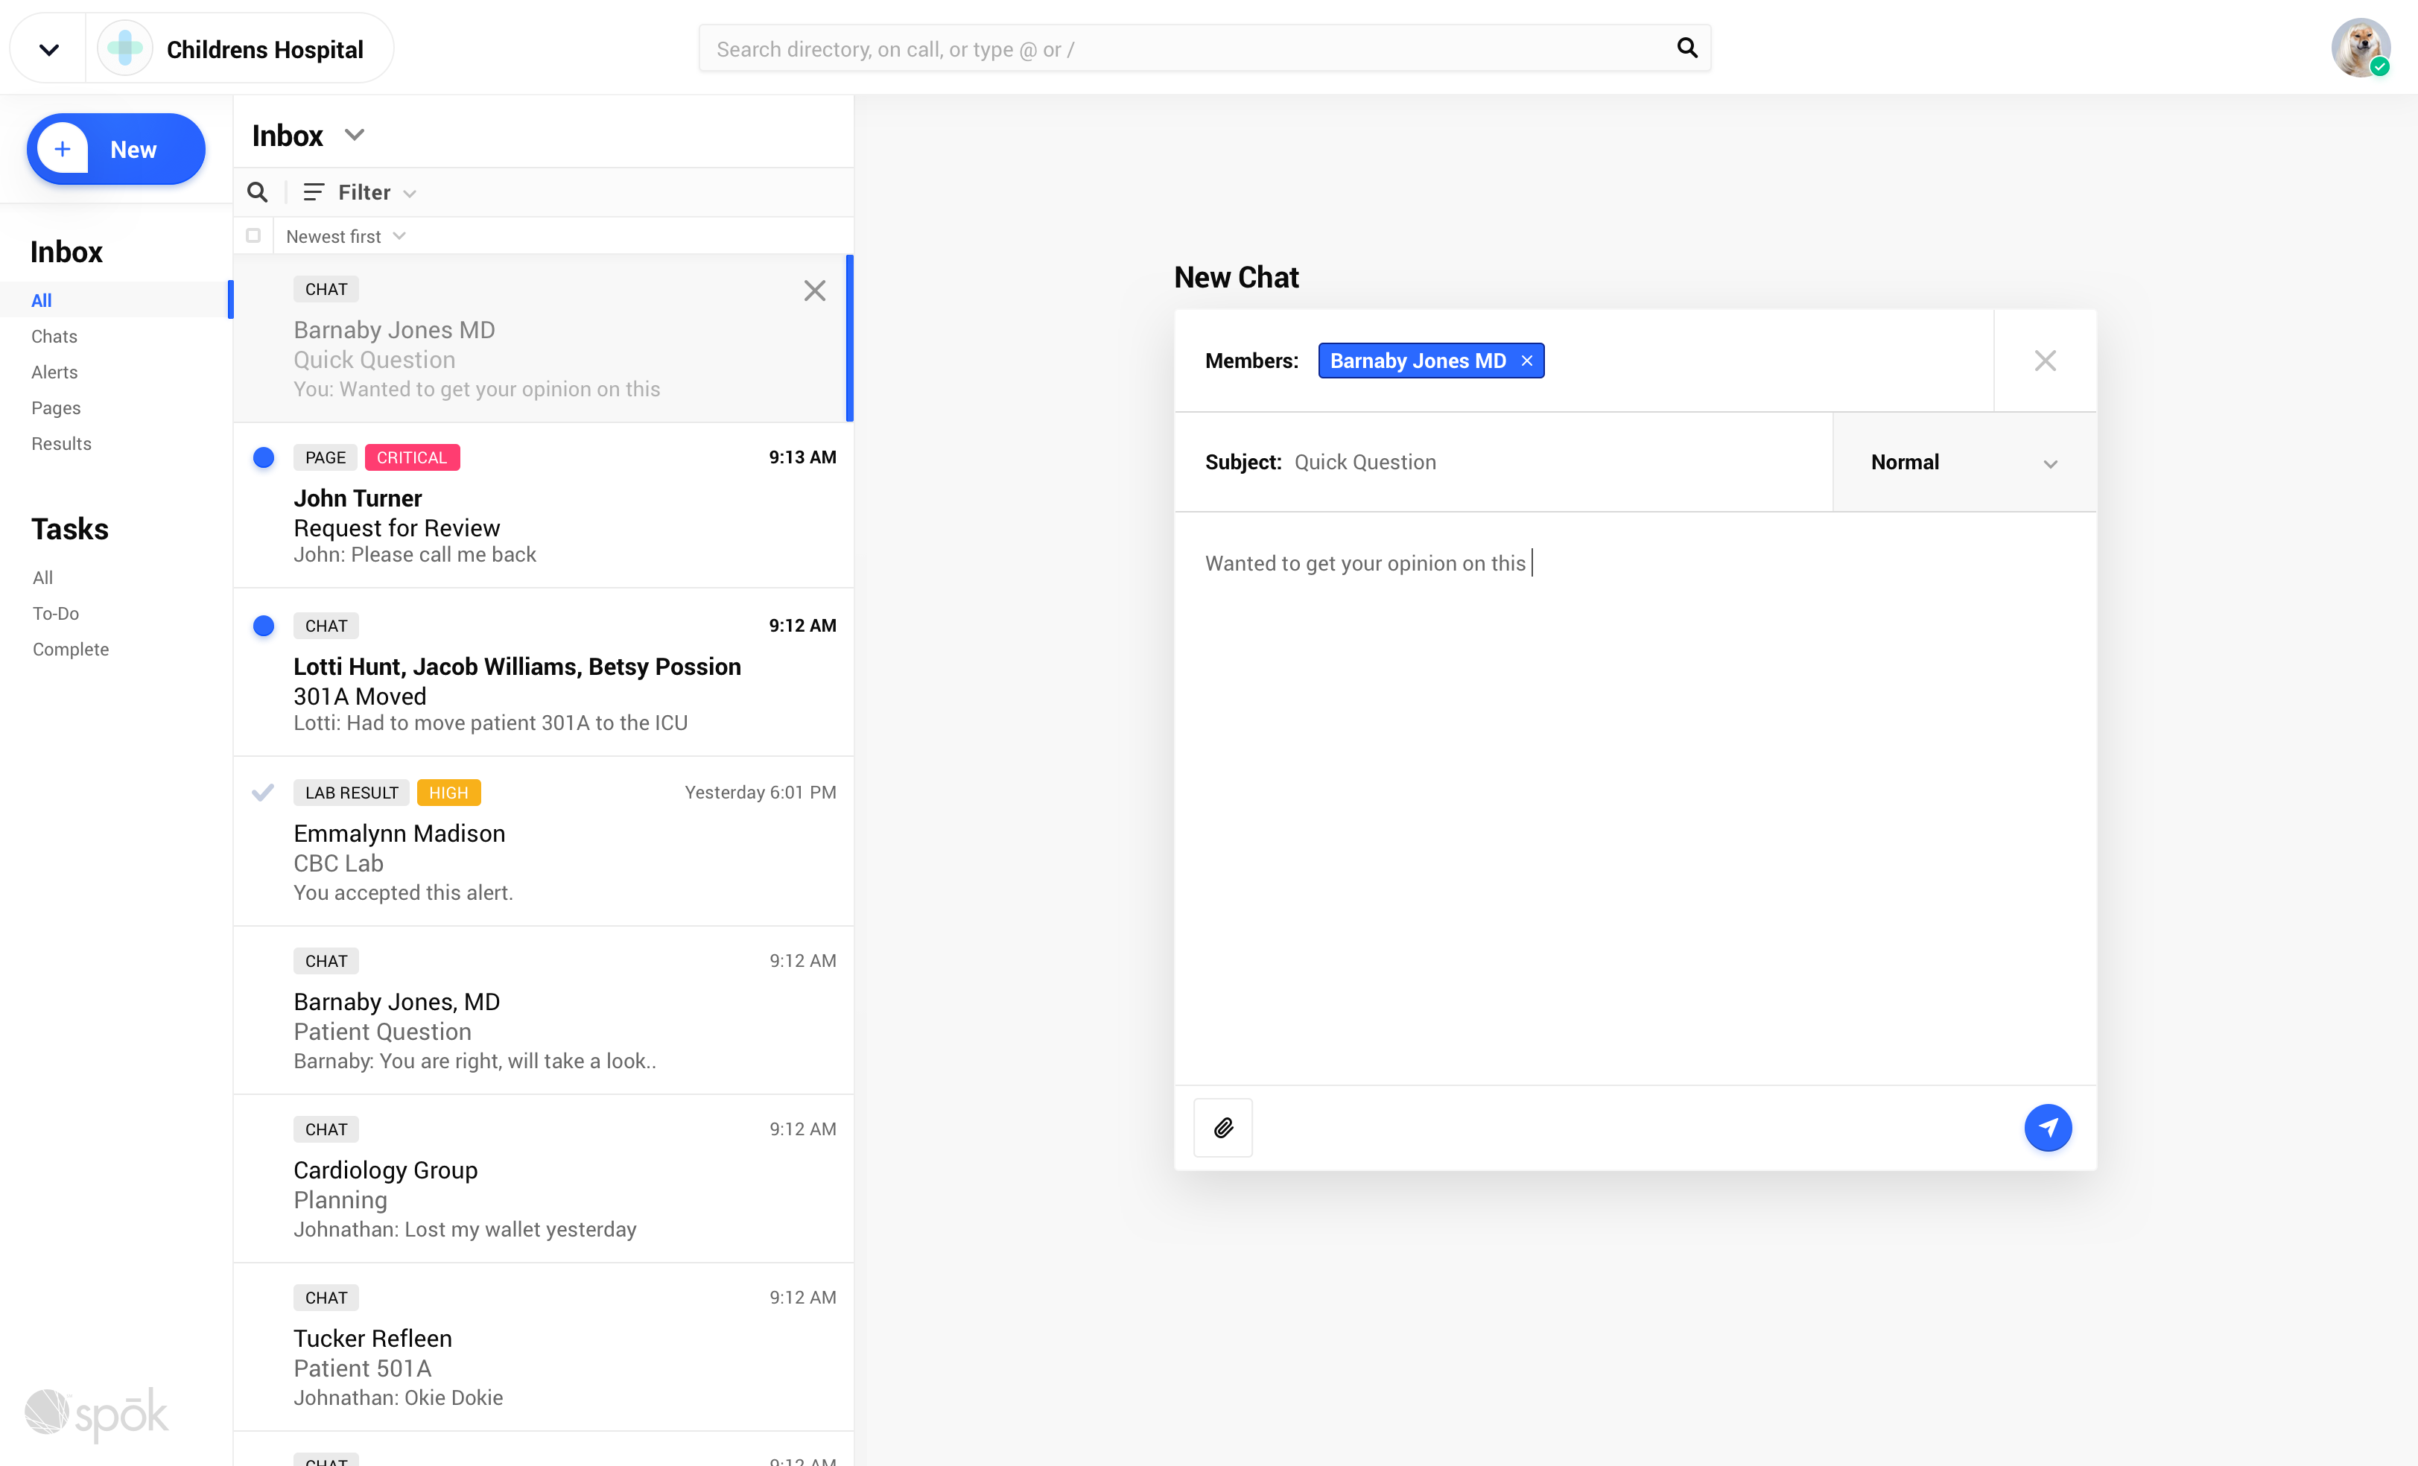
Task: Click the Childrens Hospital name
Action: tap(265, 49)
